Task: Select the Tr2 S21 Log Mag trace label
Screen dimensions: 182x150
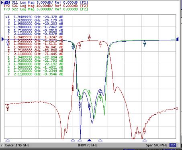Action: click(x=46, y=6)
